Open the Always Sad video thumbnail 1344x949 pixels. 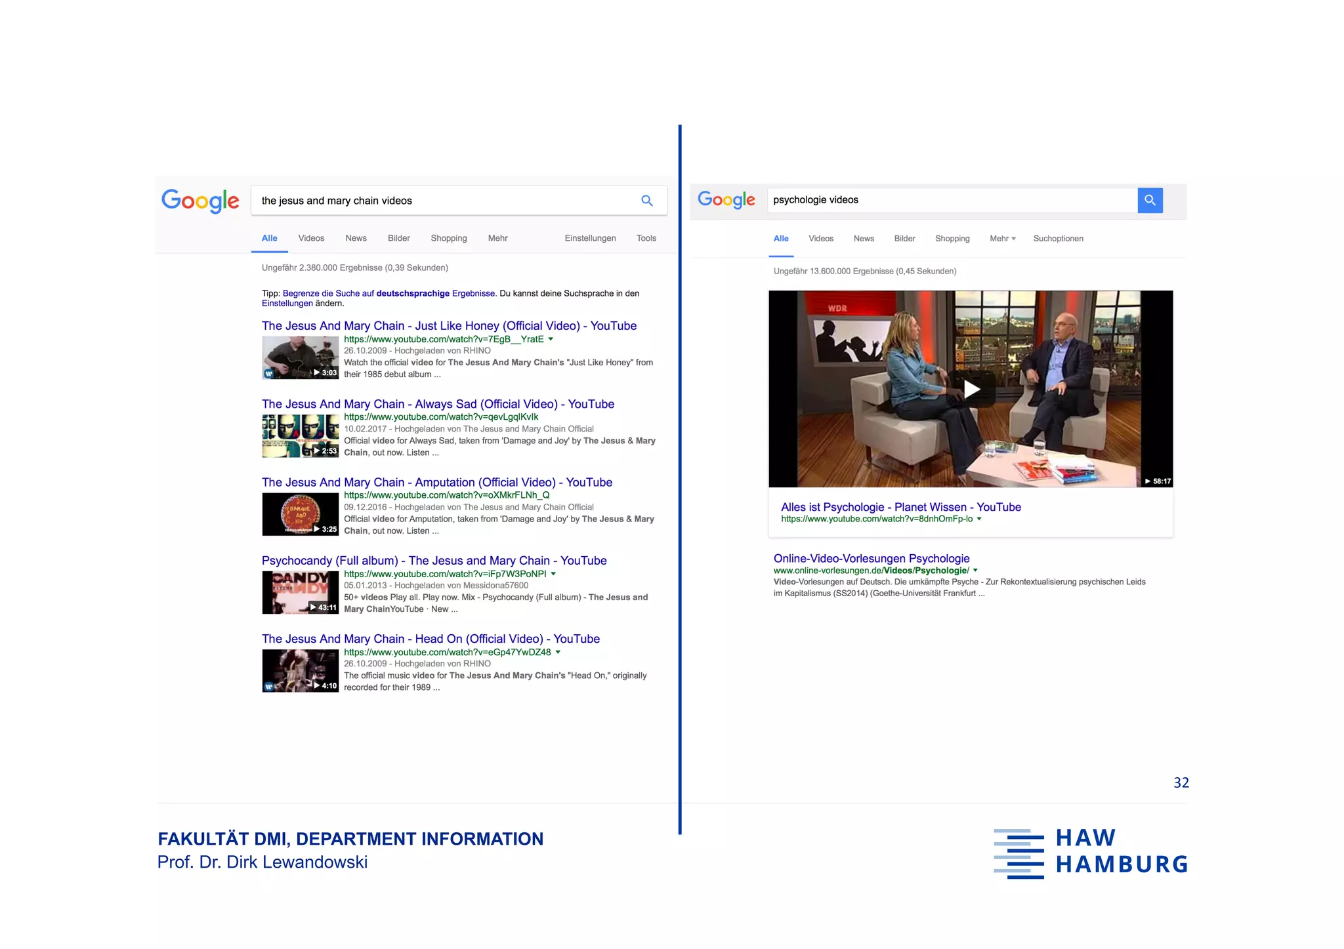(x=300, y=435)
